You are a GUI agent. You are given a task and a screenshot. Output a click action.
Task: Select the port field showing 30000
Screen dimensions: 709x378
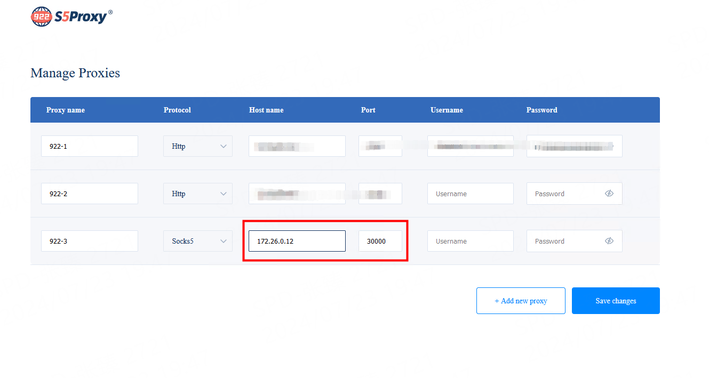click(x=380, y=241)
